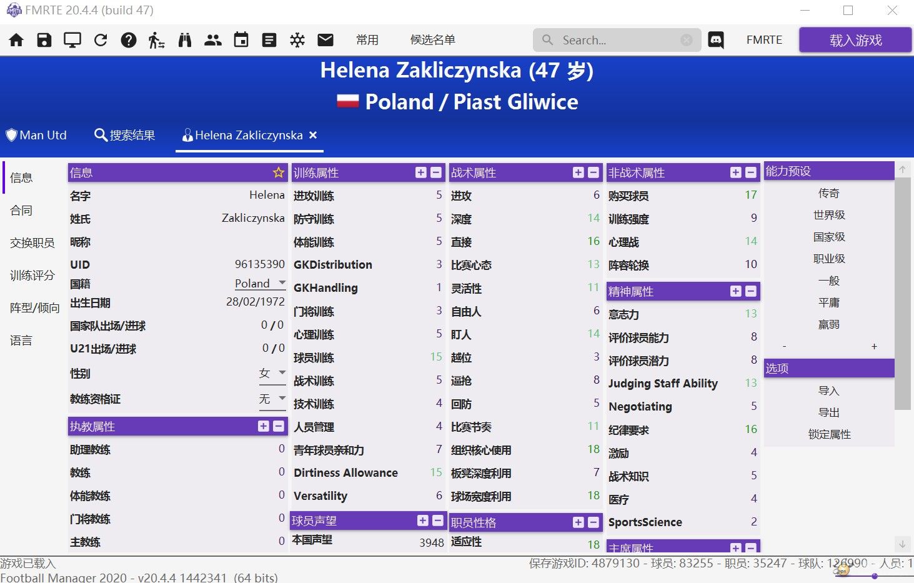Apply the 职业级 ability preset

click(x=829, y=259)
